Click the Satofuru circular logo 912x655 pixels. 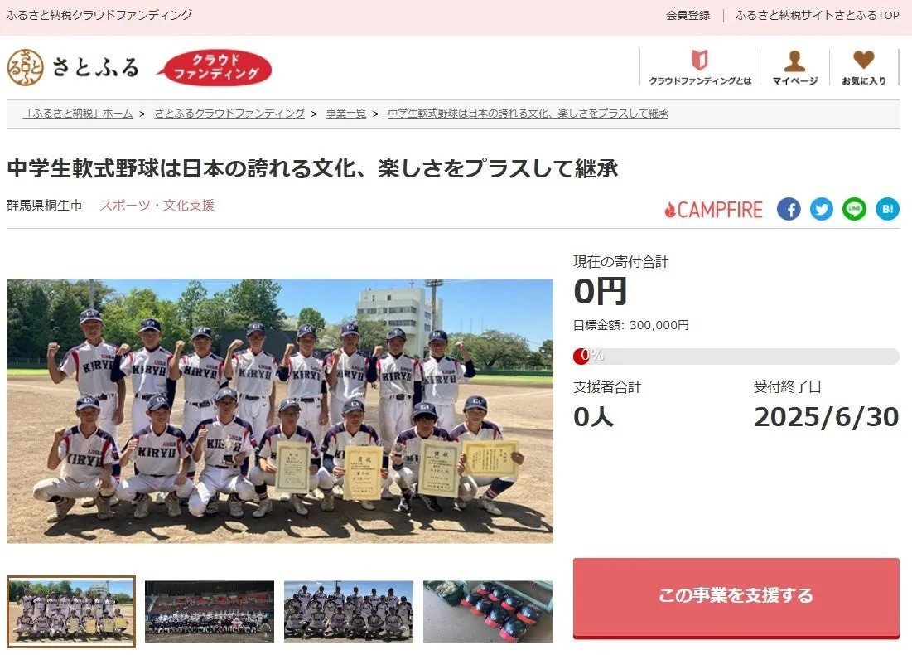[26, 67]
